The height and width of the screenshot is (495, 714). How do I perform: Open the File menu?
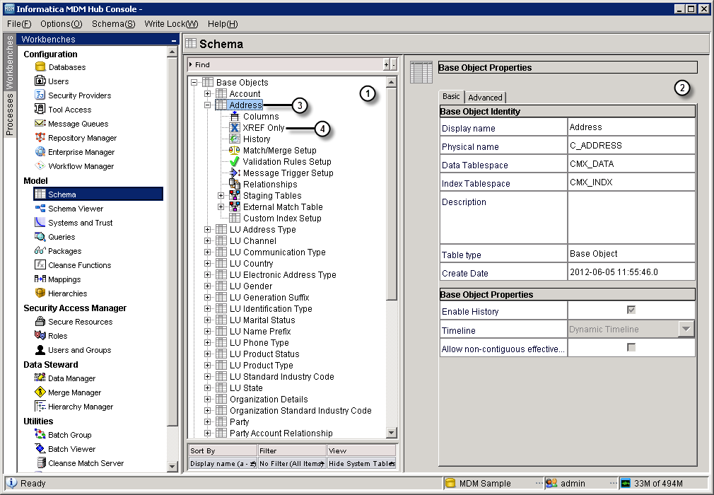tap(19, 23)
